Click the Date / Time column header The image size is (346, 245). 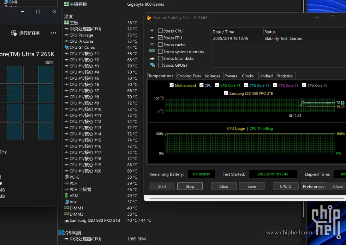pos(238,32)
